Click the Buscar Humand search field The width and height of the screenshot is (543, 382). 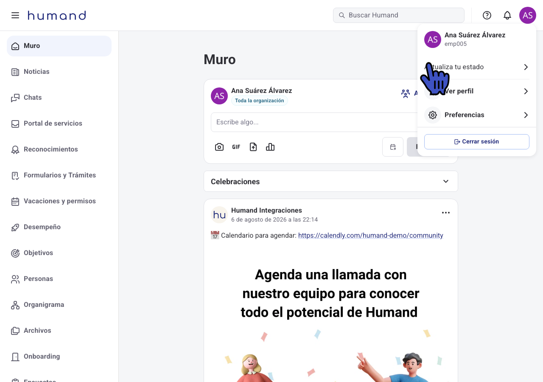pyautogui.click(x=399, y=15)
